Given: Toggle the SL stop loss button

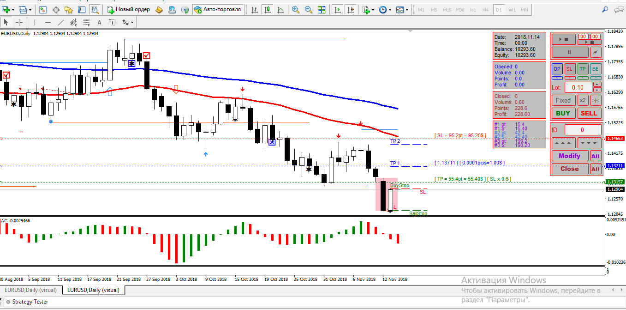Looking at the screenshot, I should point(570,69).
